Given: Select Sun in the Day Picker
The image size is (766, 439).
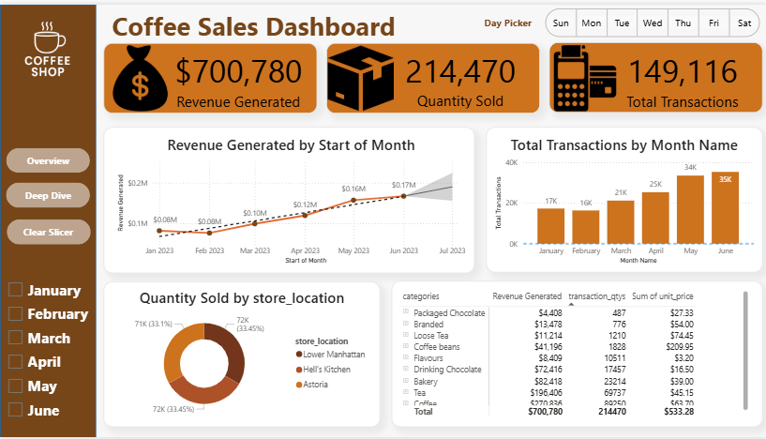Looking at the screenshot, I should pos(561,23).
